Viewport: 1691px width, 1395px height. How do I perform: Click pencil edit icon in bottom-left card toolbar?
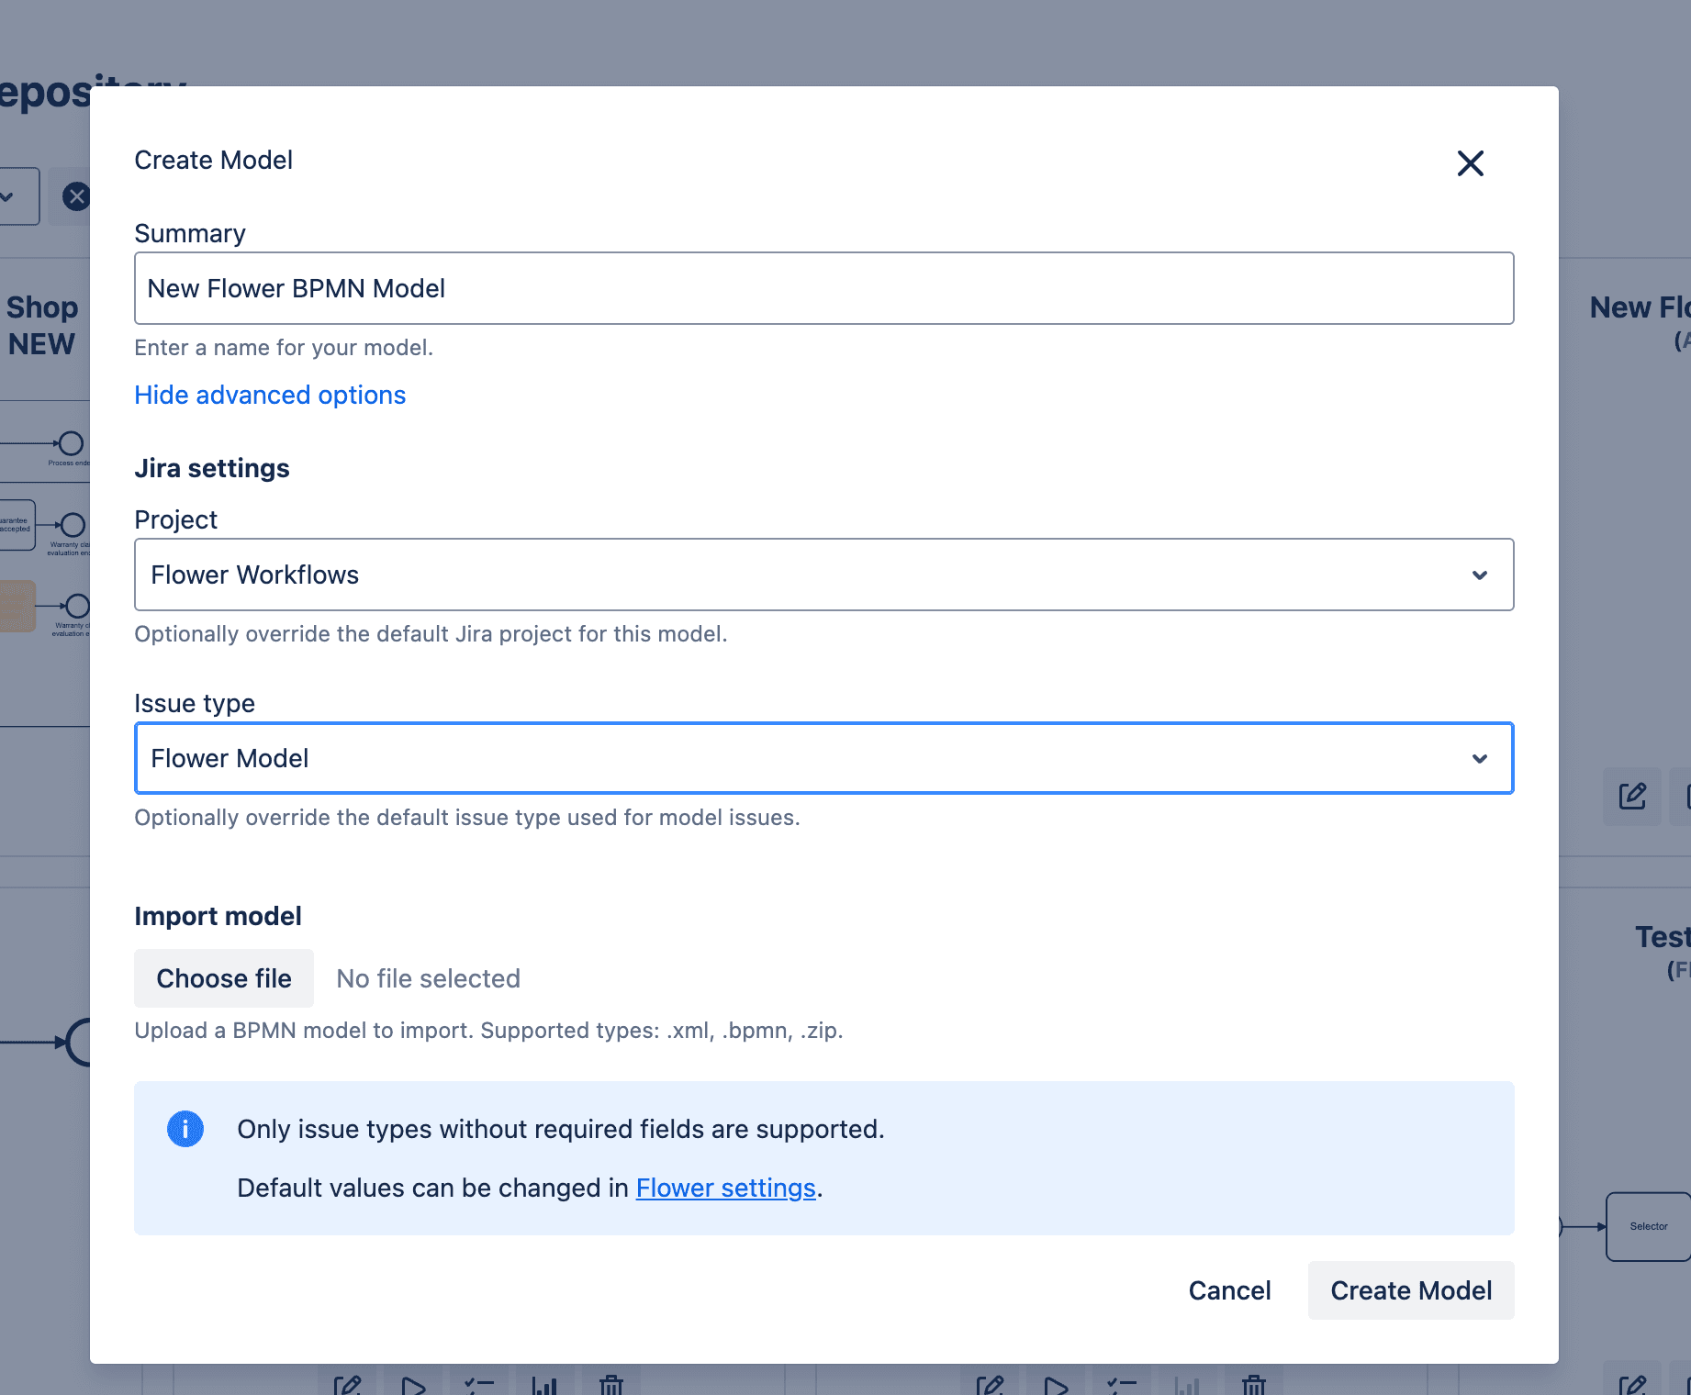347,1384
